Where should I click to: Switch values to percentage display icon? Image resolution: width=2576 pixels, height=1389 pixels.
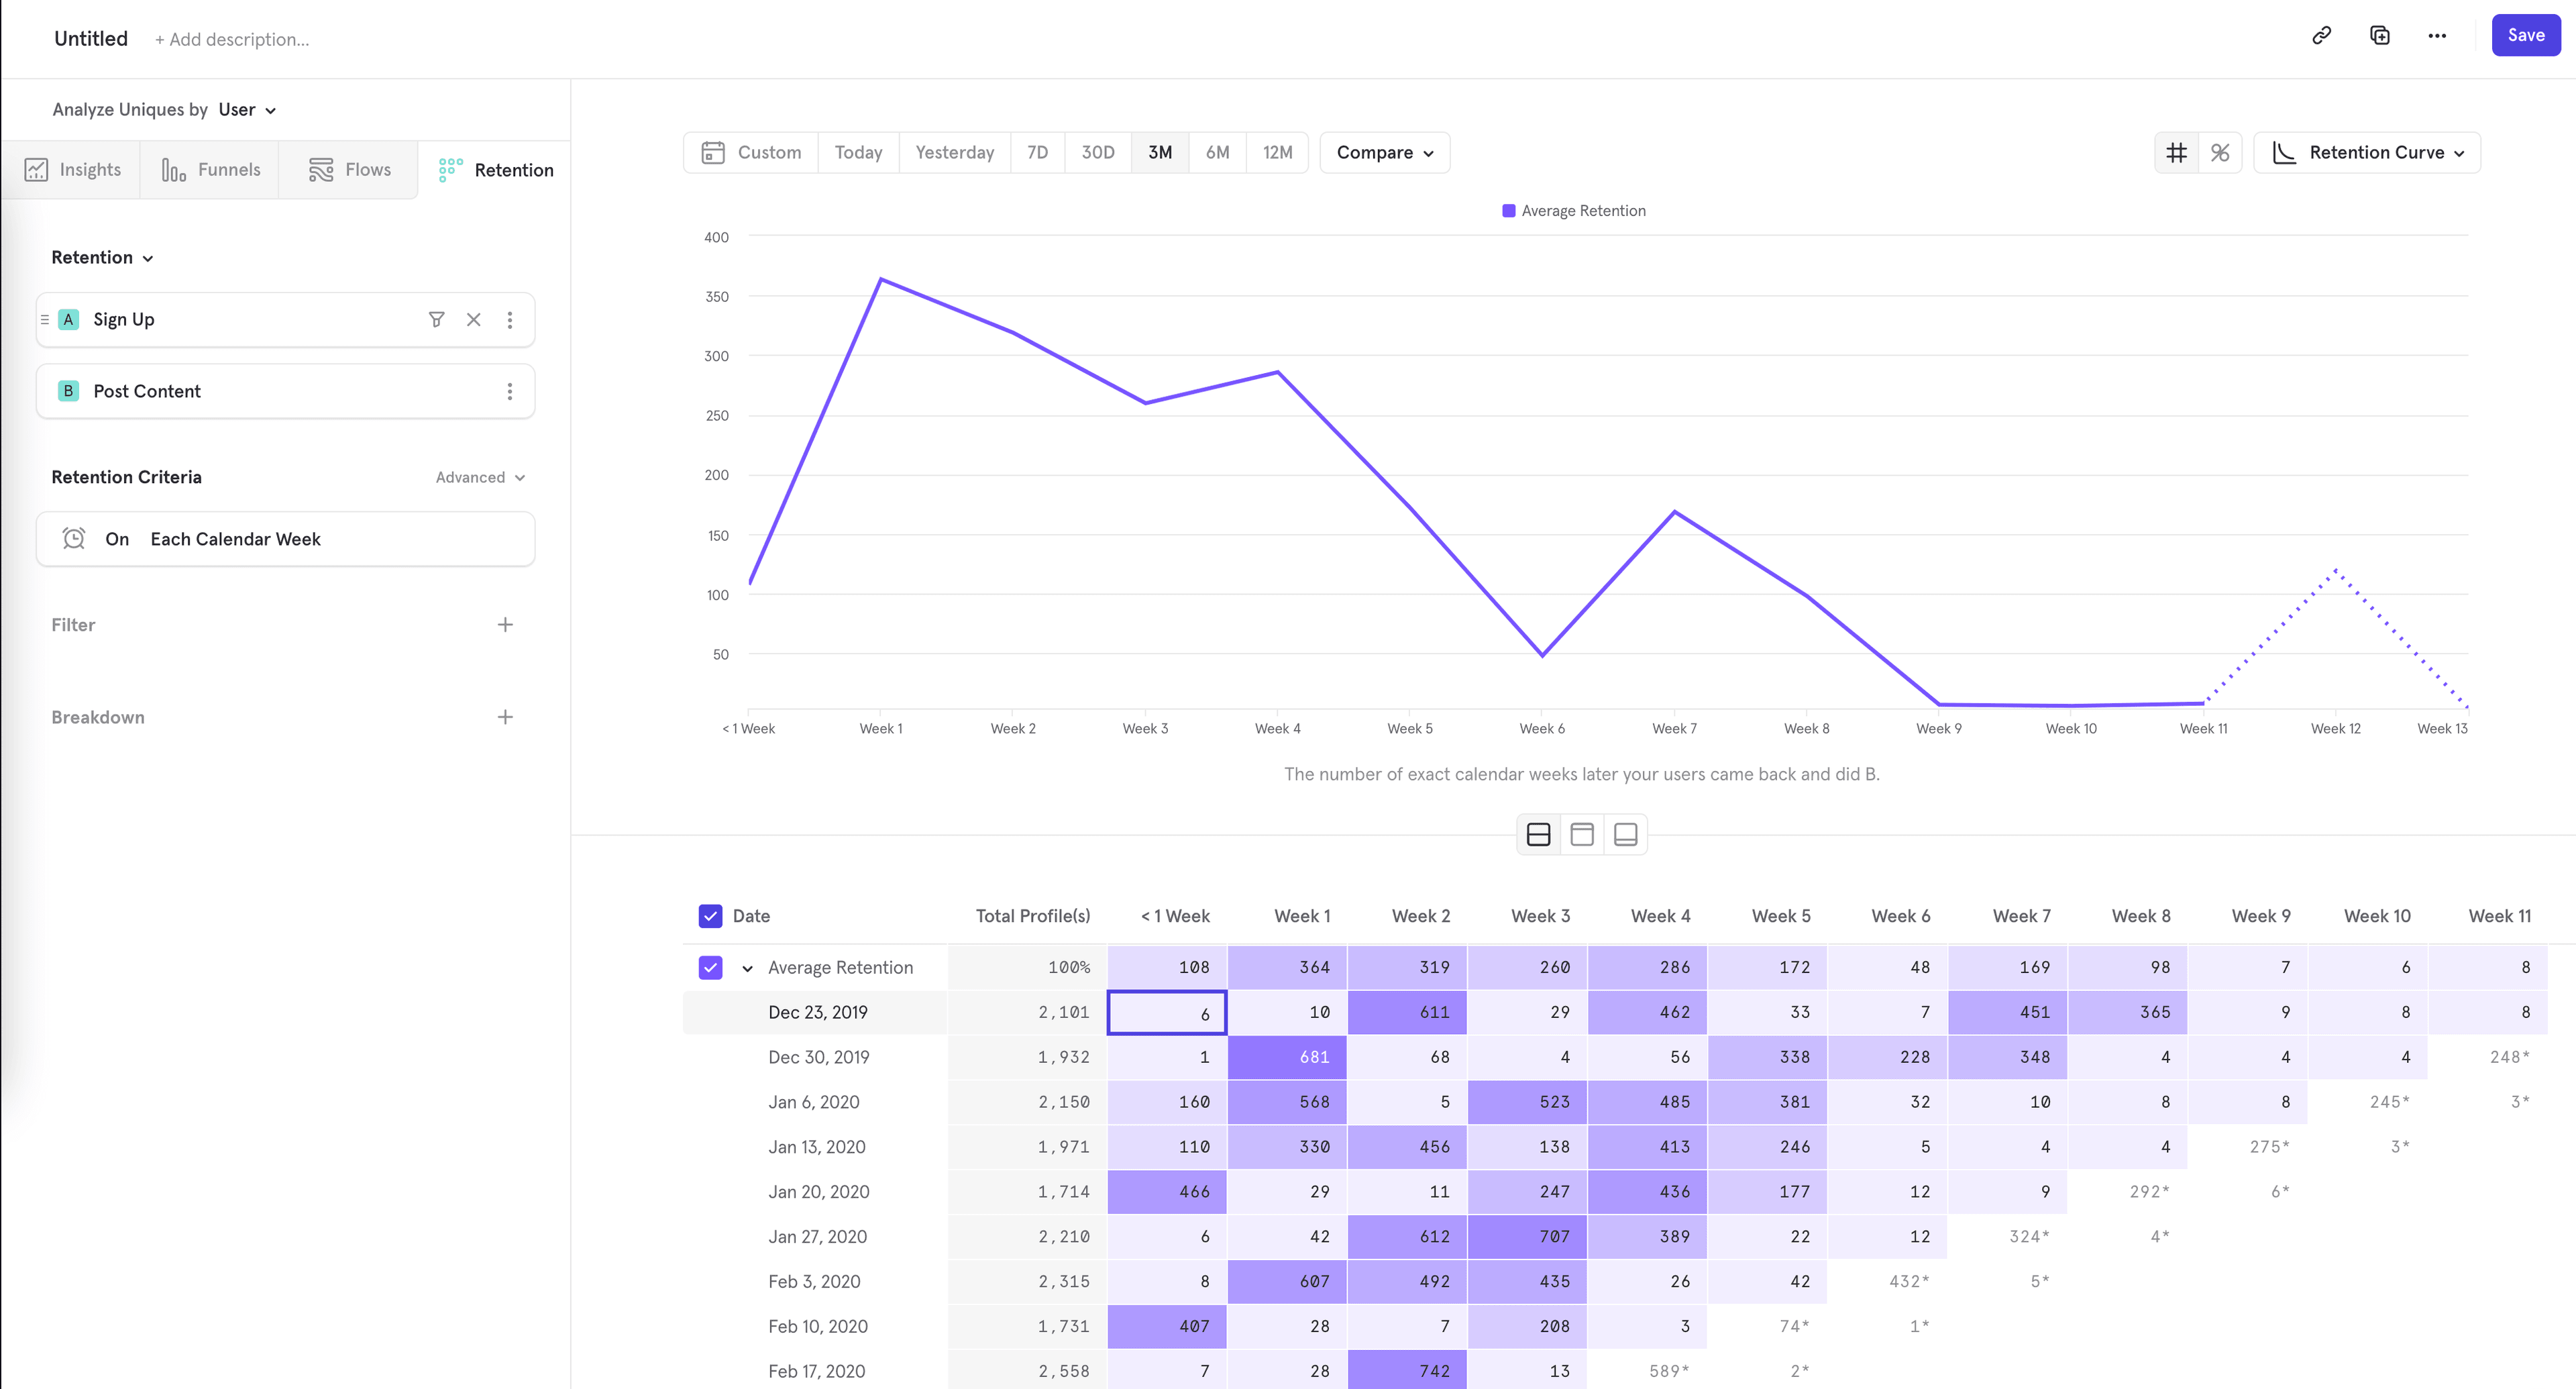(2220, 153)
